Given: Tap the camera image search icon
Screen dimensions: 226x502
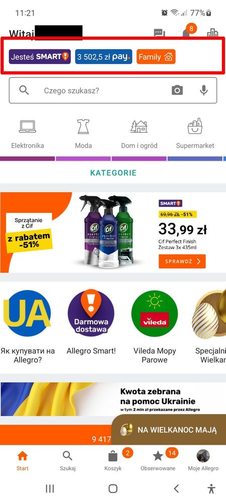Looking at the screenshot, I should [177, 90].
